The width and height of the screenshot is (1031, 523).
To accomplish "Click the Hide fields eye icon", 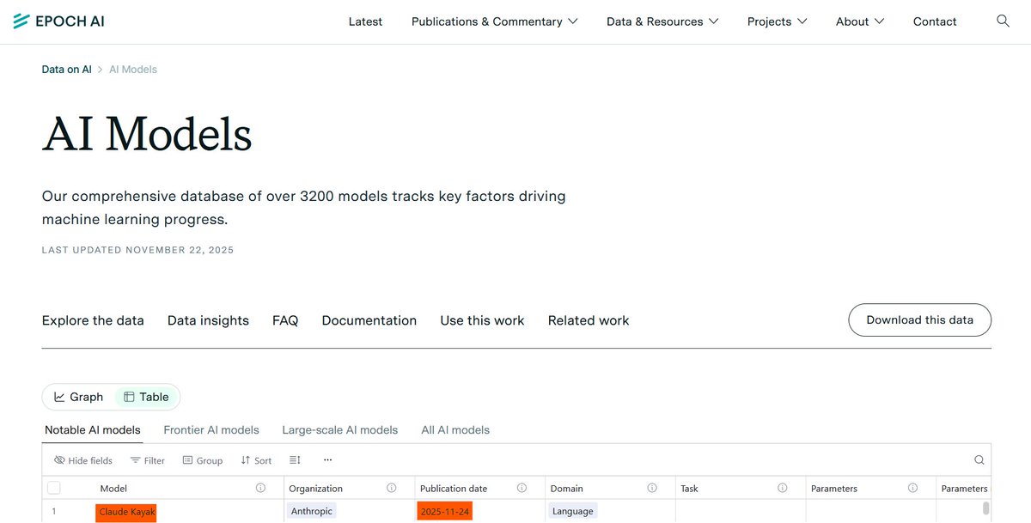I will tap(57, 460).
